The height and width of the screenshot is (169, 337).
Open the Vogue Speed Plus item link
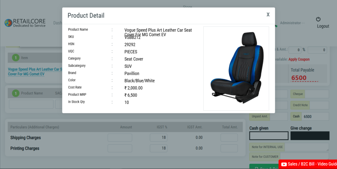click(35, 72)
